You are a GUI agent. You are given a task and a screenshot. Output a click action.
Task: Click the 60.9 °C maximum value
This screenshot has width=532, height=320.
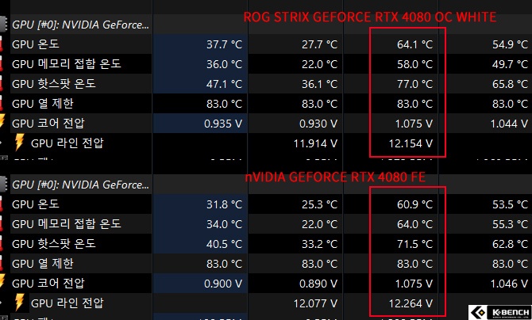coord(415,204)
